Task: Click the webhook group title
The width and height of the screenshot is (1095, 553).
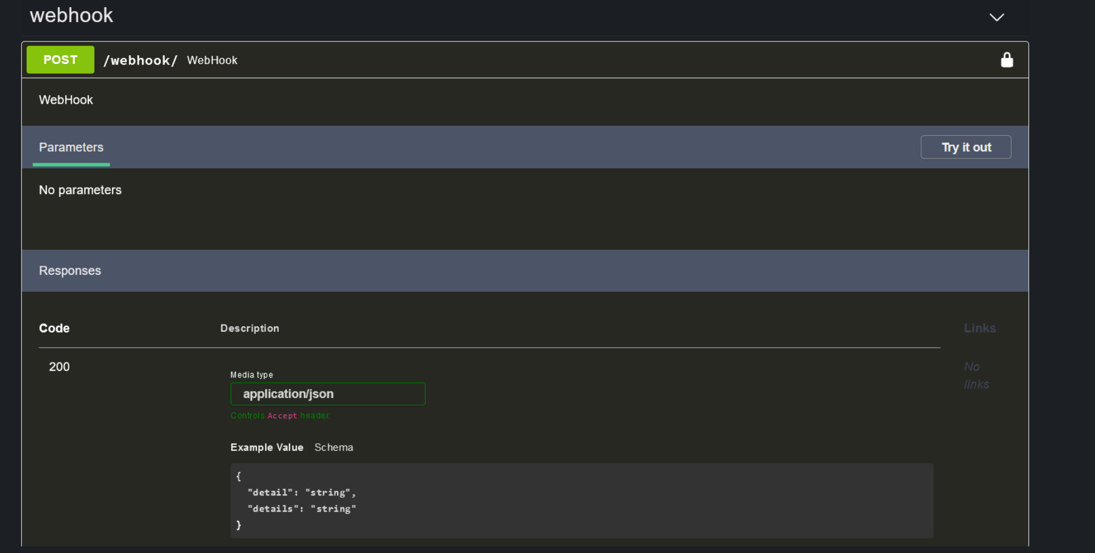Action: (x=71, y=15)
